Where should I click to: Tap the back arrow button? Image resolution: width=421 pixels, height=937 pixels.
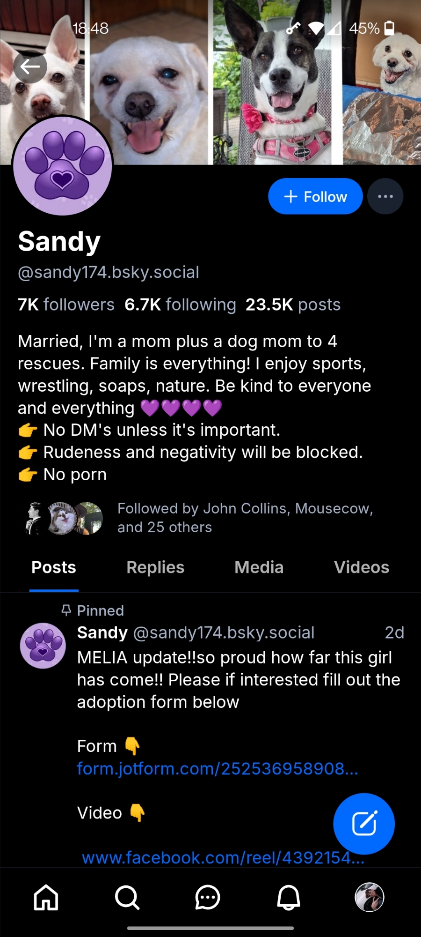pos(30,67)
